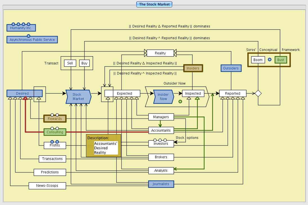308x205 pixels.
Task: Select the Reality node with bowtie ends
Action: pos(160,53)
